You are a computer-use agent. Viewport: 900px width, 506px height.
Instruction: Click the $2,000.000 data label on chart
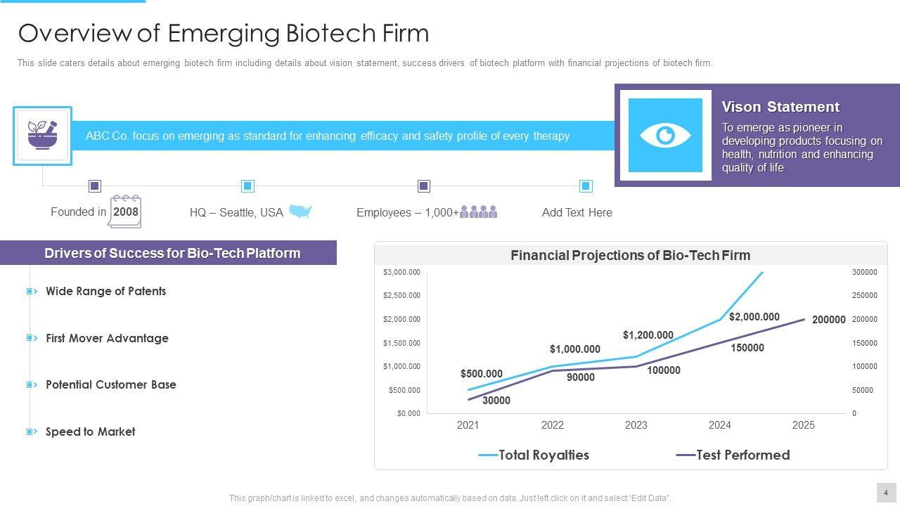[x=754, y=317]
